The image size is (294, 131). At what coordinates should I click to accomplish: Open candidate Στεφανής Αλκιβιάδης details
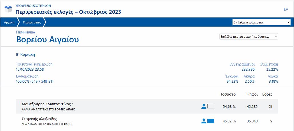(x=39, y=119)
